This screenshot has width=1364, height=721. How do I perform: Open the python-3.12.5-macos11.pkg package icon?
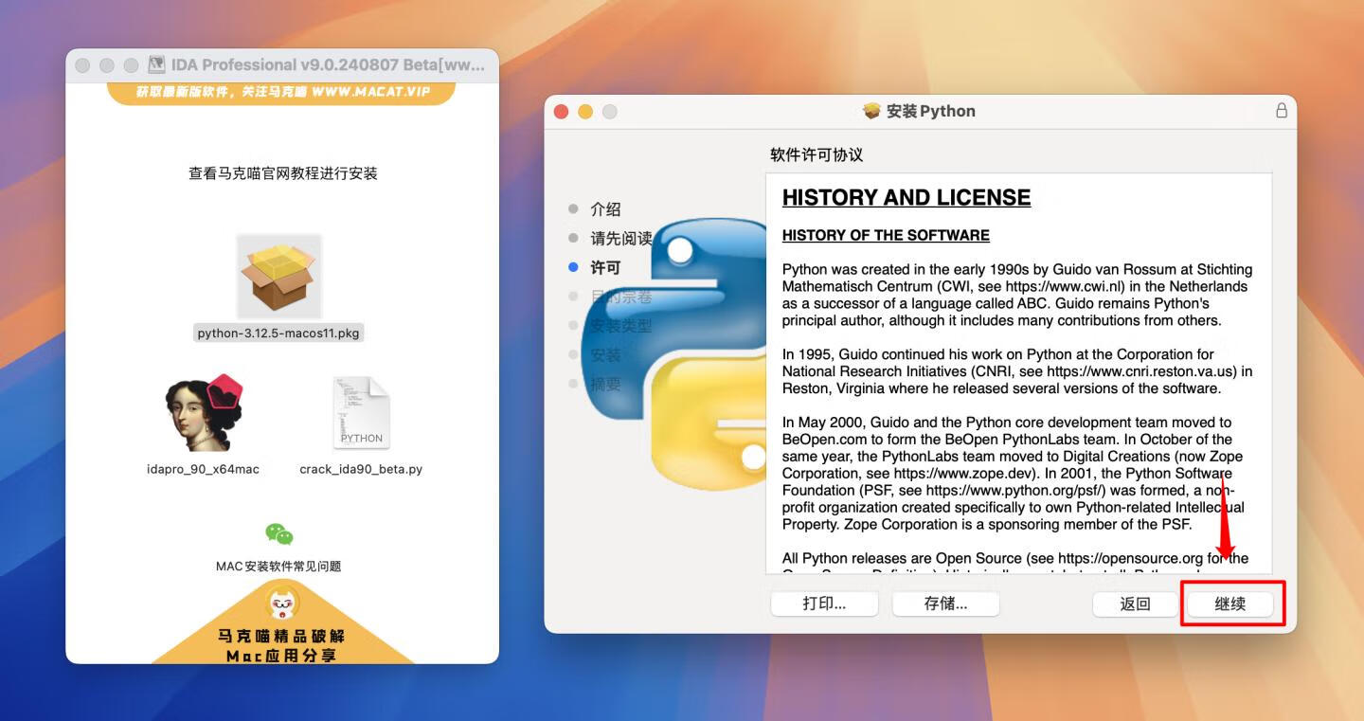278,276
